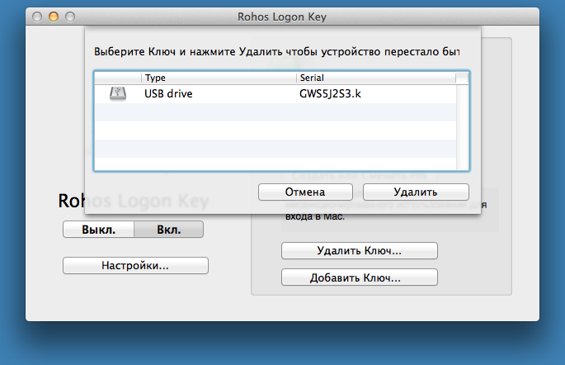The width and height of the screenshot is (565, 365).
Task: Close the Rohos Logon Key window
Action: pos(37,17)
